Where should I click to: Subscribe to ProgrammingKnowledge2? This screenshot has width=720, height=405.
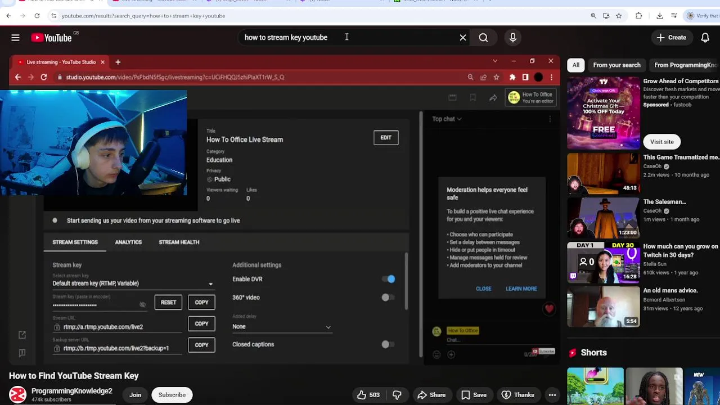tap(172, 395)
